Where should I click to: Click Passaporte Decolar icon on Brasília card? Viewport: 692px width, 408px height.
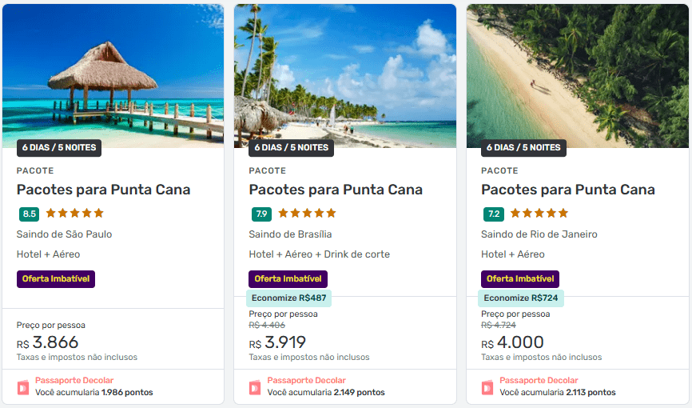click(x=255, y=386)
